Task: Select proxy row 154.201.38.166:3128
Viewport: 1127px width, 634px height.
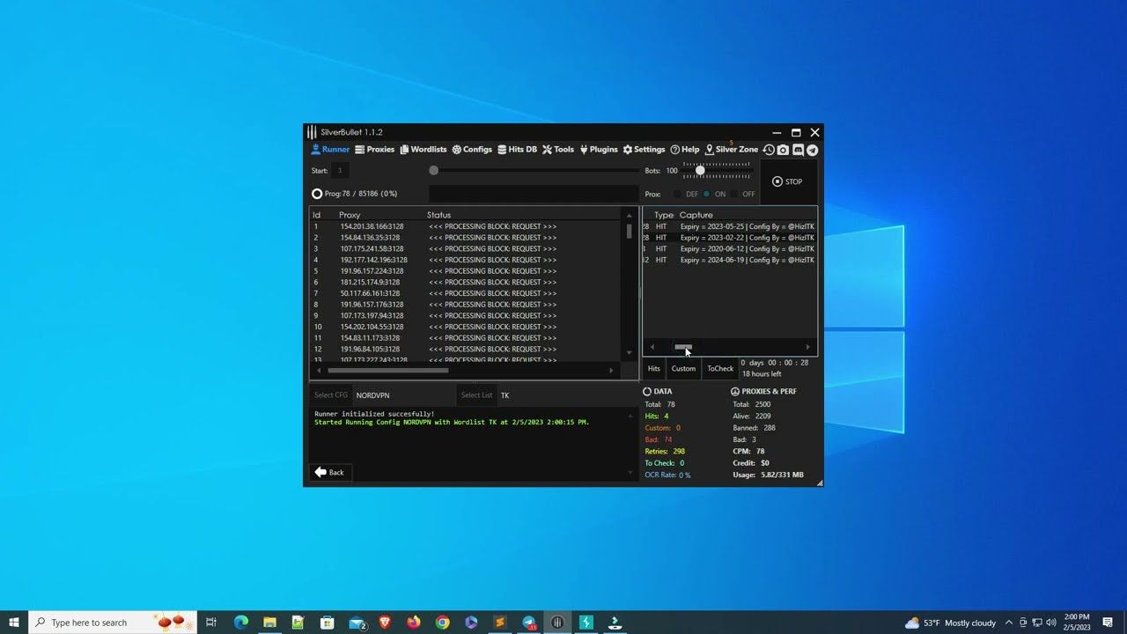Action: click(x=467, y=226)
